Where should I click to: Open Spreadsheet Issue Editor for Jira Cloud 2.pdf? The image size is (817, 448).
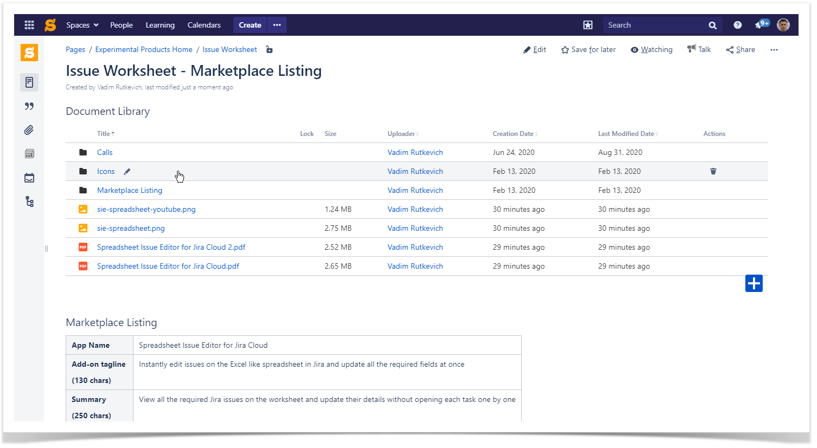click(171, 247)
